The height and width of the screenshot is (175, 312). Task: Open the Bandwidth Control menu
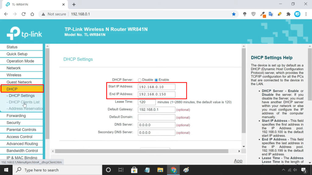point(21,151)
